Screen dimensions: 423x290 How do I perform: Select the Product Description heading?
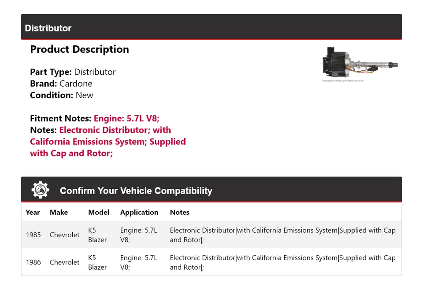coord(80,49)
